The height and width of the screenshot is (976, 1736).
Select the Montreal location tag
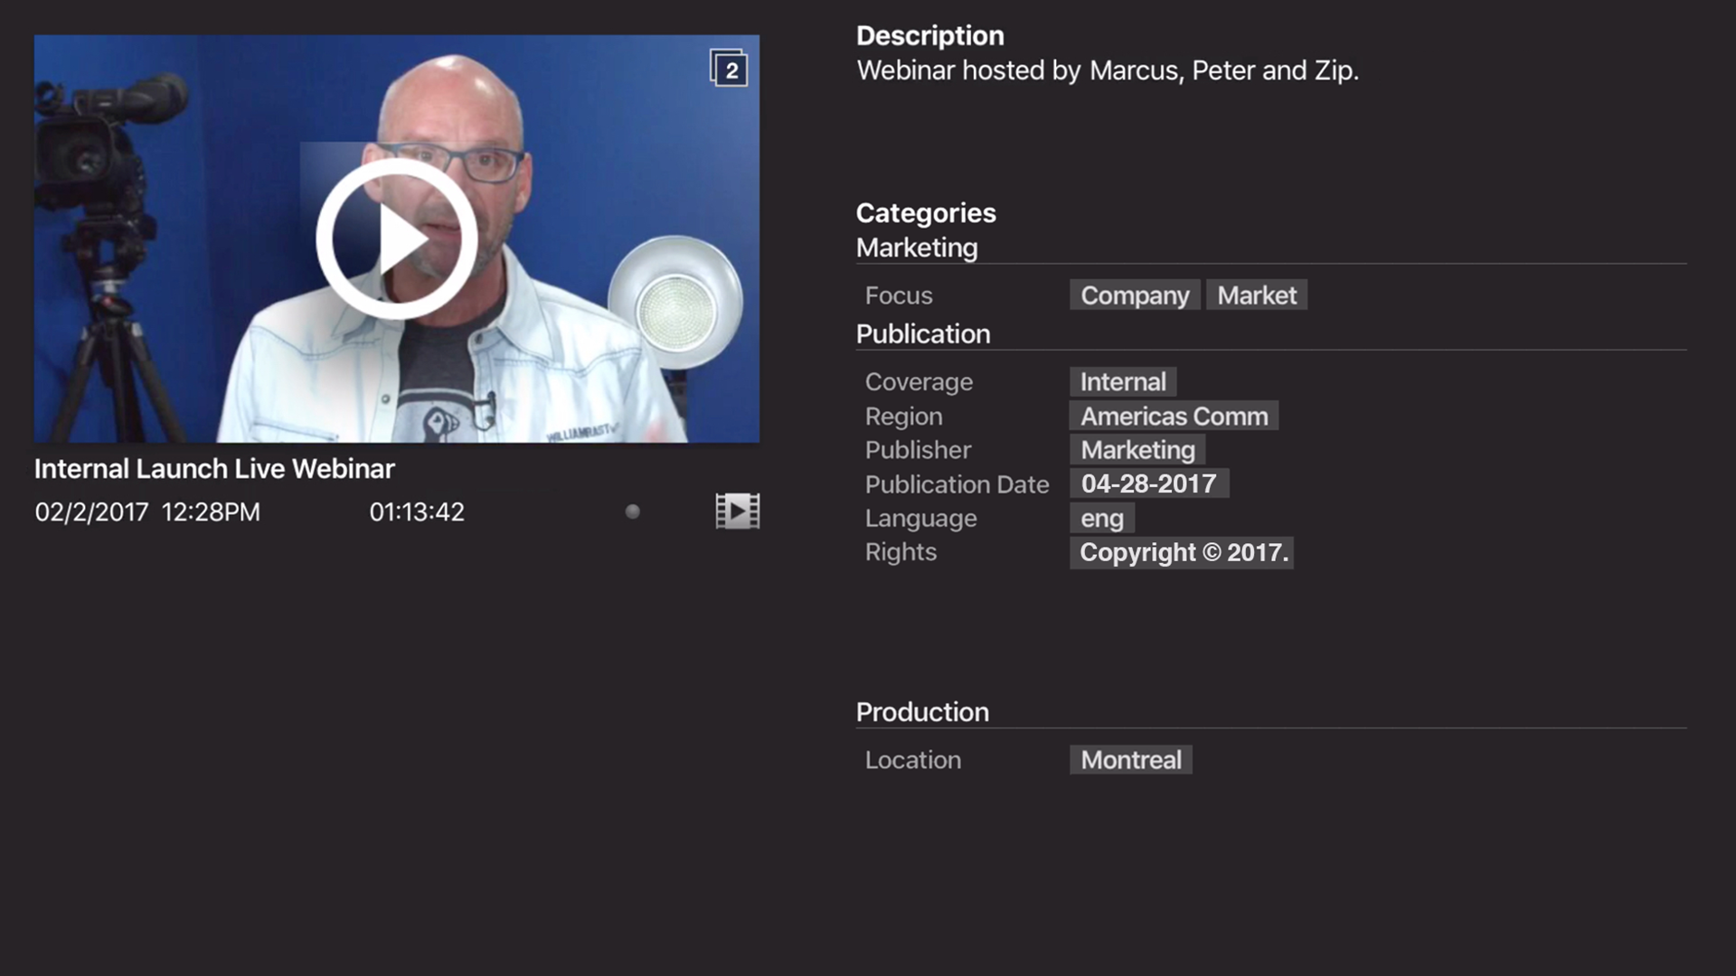click(1131, 760)
